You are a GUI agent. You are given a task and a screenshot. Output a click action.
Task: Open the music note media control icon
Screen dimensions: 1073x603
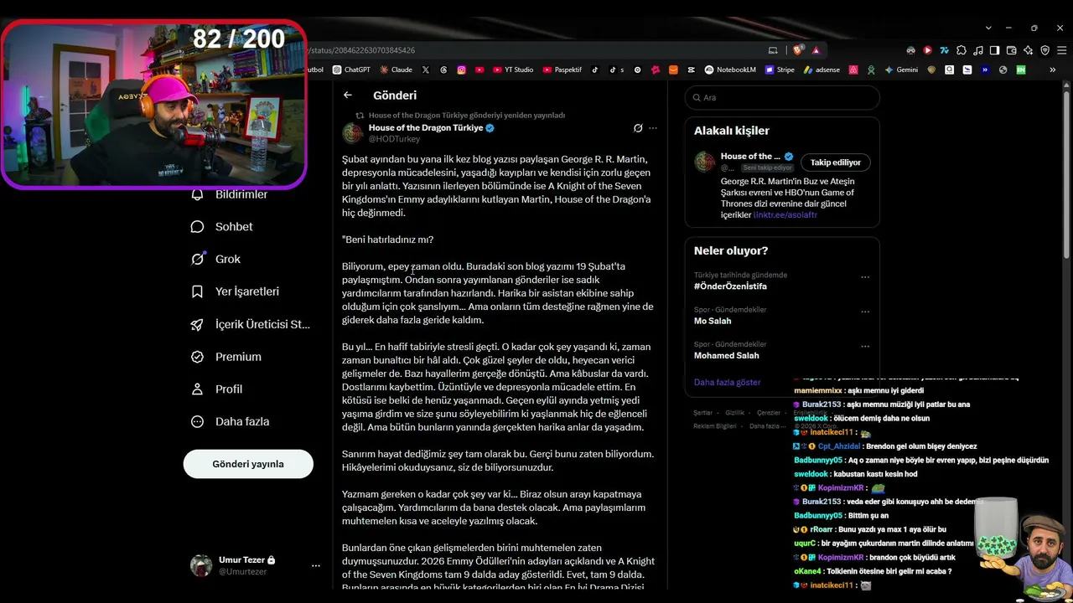978,50
